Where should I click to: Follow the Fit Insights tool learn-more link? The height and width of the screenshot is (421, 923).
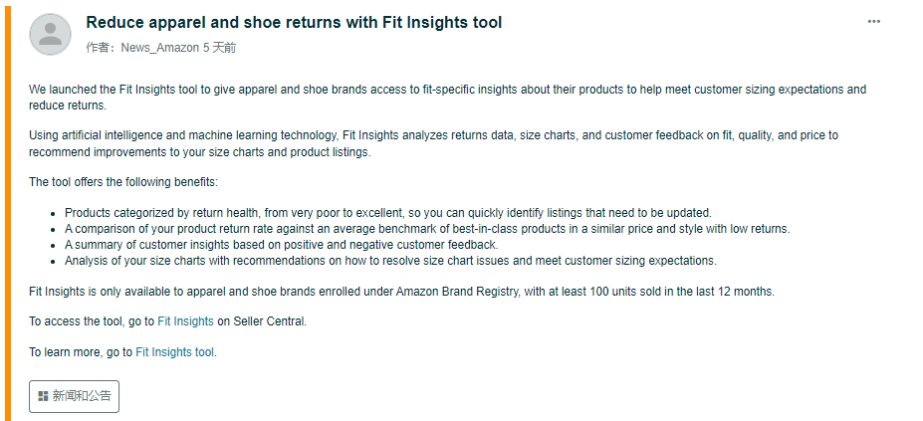[175, 352]
